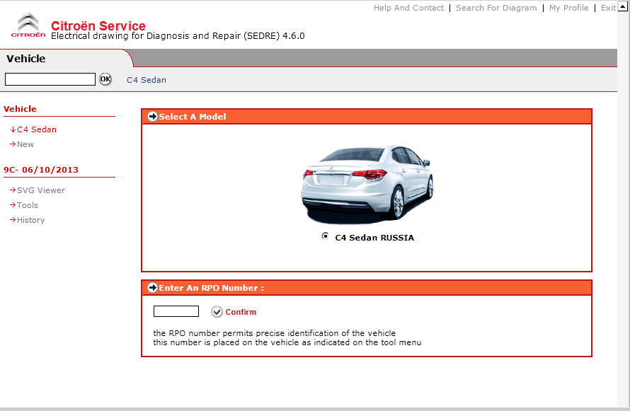
Task: Click the white C4 Sedan car image
Action: [367, 184]
